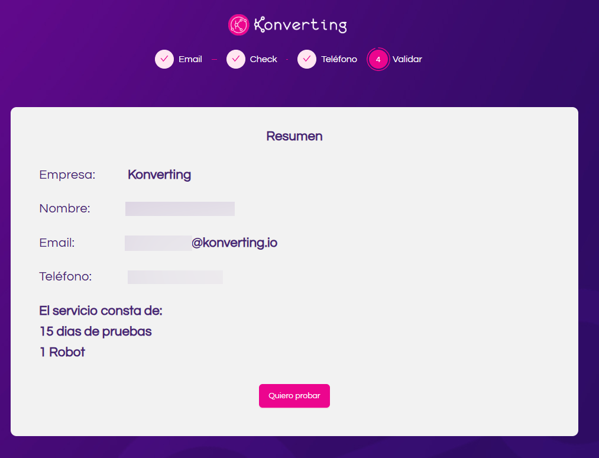
Task: Click the @konverting.io email address text
Action: tap(234, 243)
